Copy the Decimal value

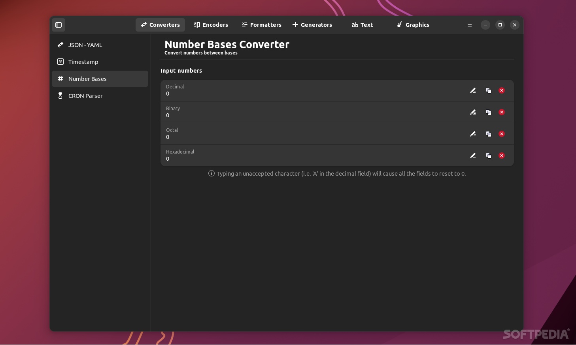tap(489, 90)
